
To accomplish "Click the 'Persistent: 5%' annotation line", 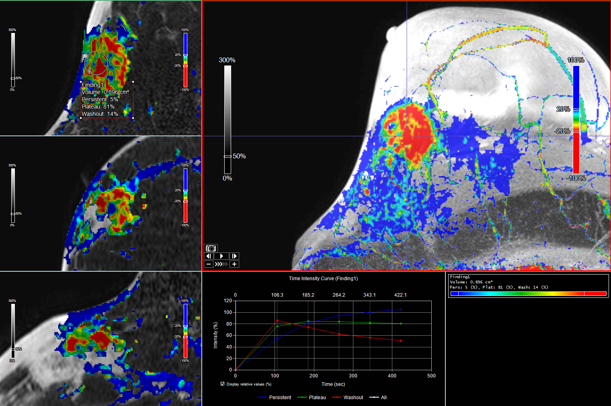I will pyautogui.click(x=100, y=99).
